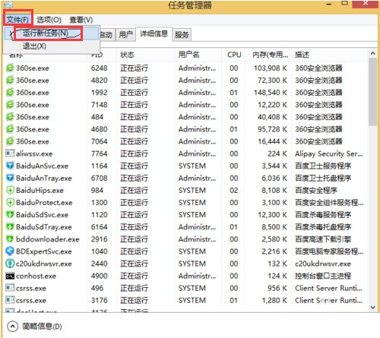Open the 文件(F) menu

click(17, 20)
